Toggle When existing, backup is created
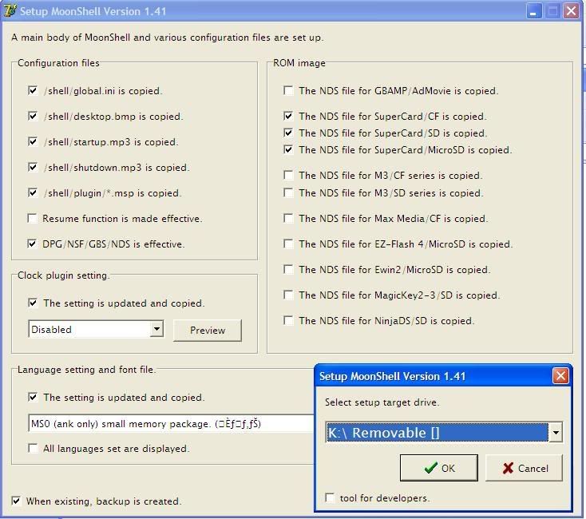This screenshot has width=586, height=519. tap(16, 501)
